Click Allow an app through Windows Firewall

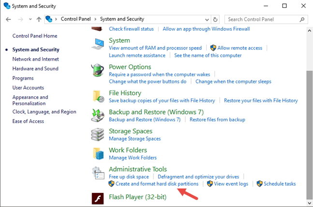click(206, 29)
